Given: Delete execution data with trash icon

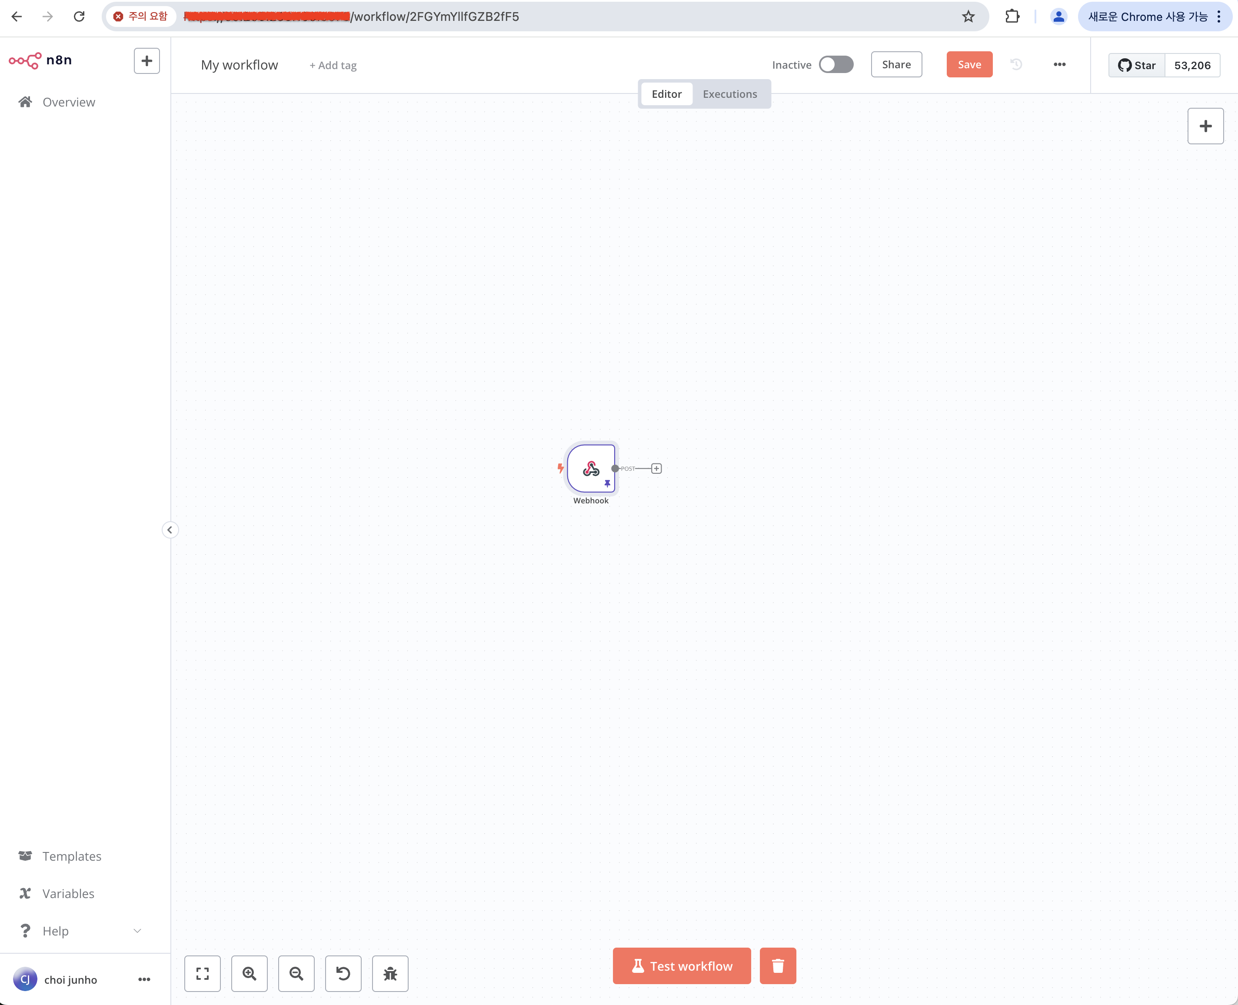Looking at the screenshot, I should (777, 965).
